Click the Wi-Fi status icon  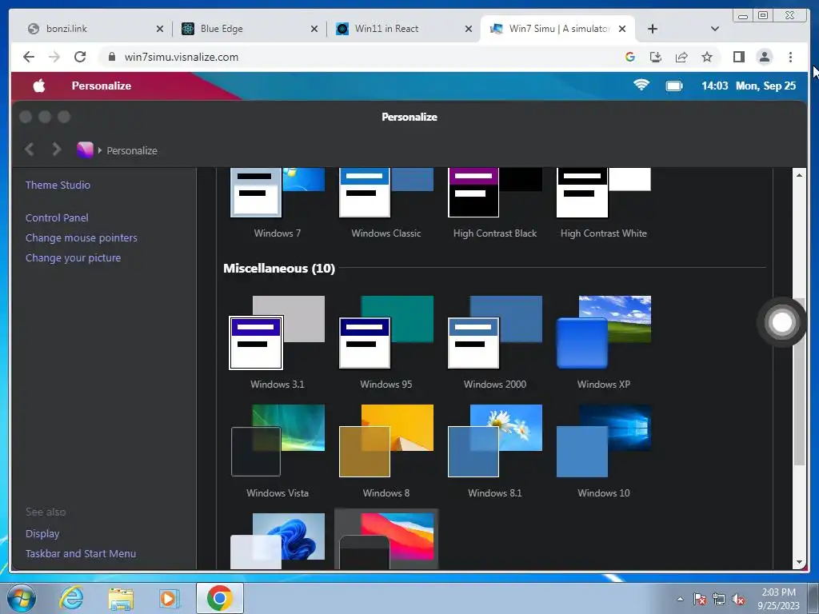641,85
